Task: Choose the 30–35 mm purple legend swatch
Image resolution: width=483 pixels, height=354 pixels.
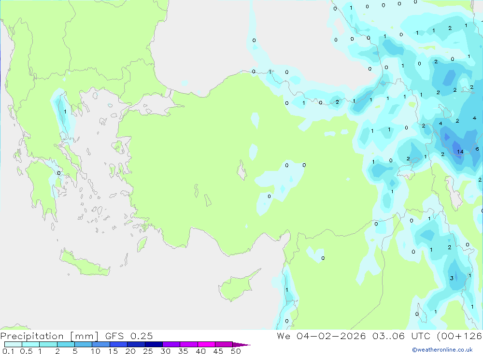Action: point(171,344)
